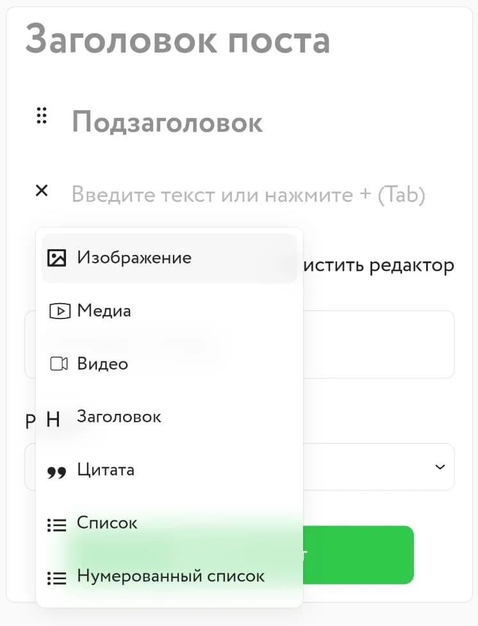This screenshot has width=478, height=626.
Task: Add a Список block
Action: pyautogui.click(x=107, y=523)
